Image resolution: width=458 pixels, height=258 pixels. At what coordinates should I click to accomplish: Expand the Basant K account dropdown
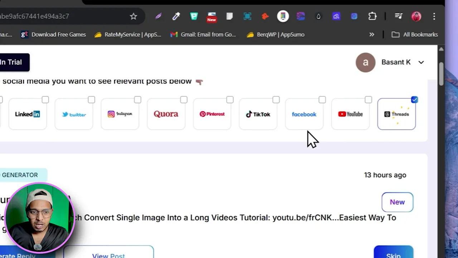(x=421, y=62)
